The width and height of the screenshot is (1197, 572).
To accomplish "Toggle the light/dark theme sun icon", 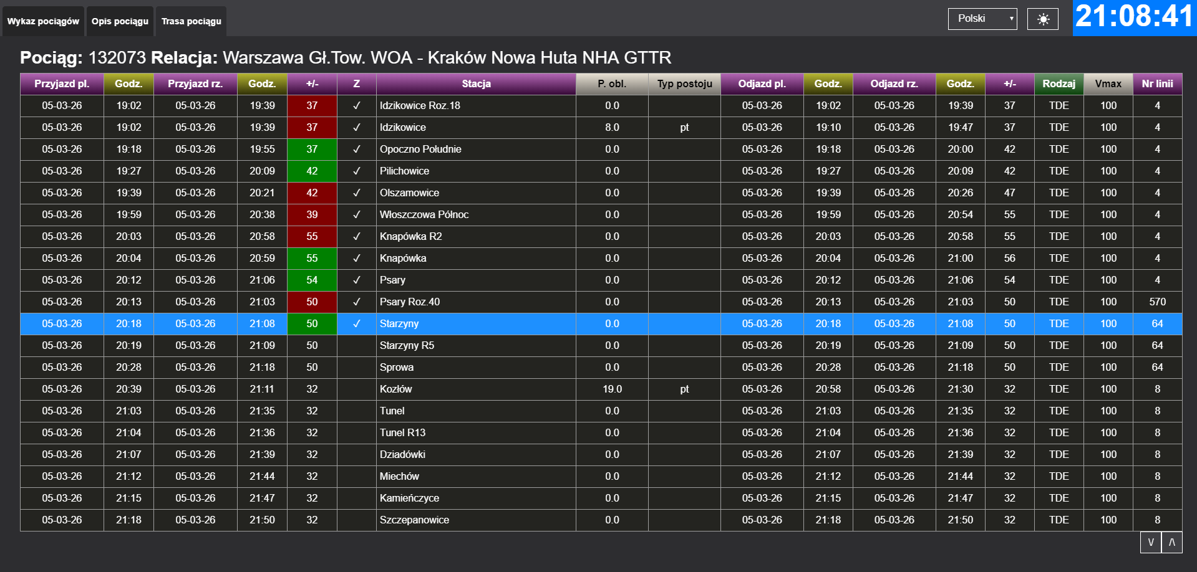I will 1042,19.
